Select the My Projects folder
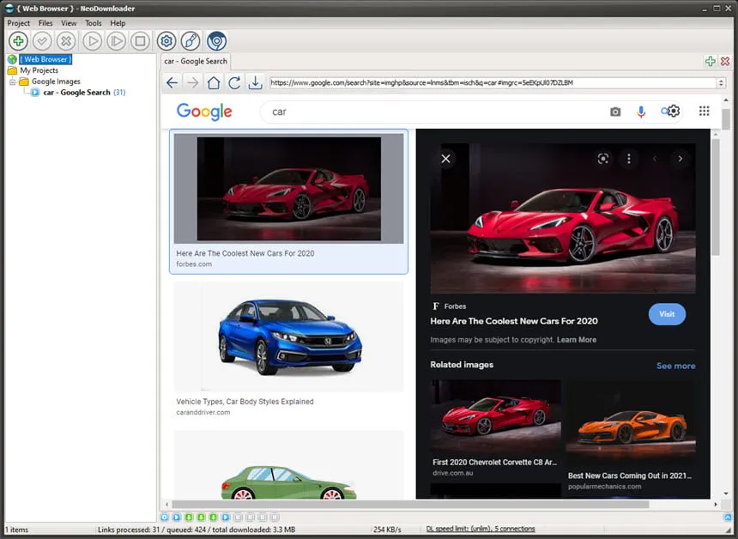 pos(39,70)
